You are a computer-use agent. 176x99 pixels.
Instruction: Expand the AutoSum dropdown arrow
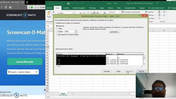click(x=161, y=12)
